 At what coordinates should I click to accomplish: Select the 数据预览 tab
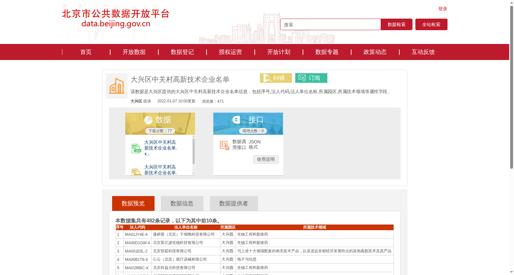pyautogui.click(x=133, y=203)
